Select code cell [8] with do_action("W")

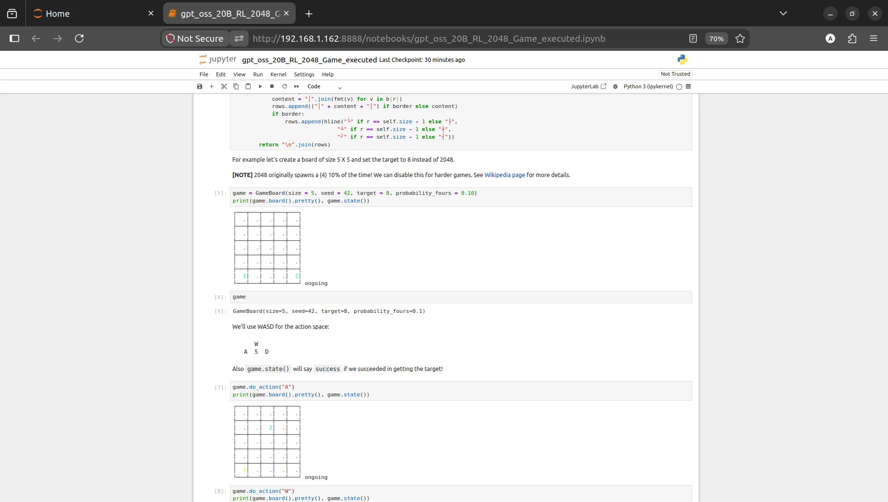click(461, 494)
